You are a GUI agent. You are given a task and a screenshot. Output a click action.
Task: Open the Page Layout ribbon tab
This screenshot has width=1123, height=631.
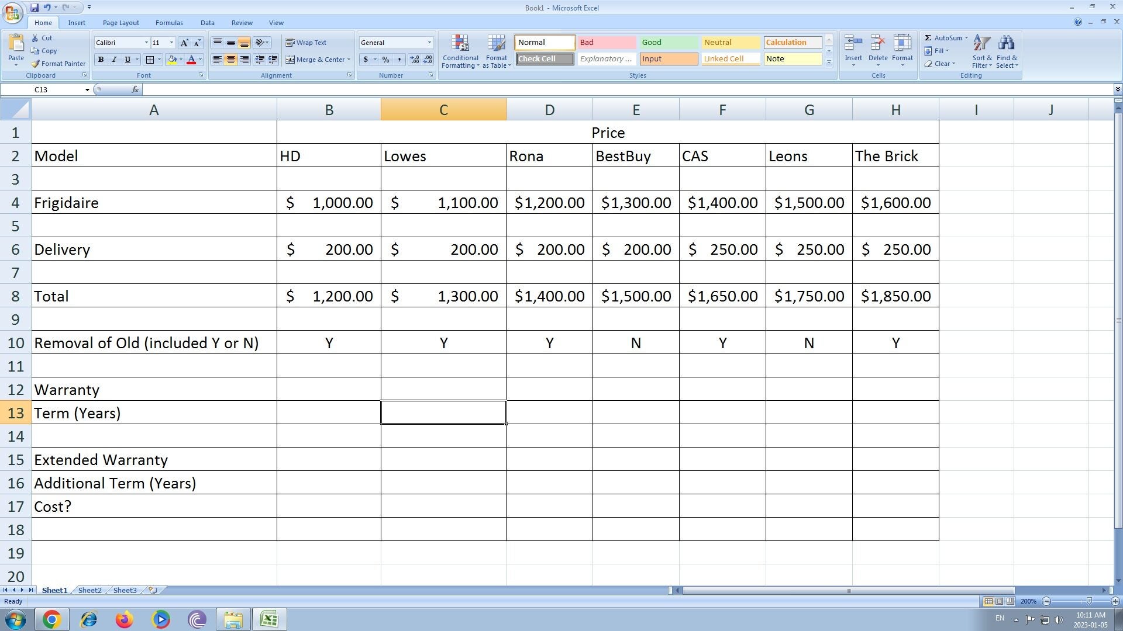point(120,23)
